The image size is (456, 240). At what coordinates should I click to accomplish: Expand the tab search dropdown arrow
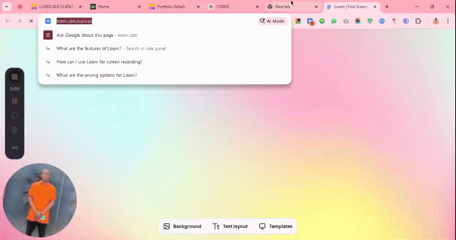pos(7,7)
